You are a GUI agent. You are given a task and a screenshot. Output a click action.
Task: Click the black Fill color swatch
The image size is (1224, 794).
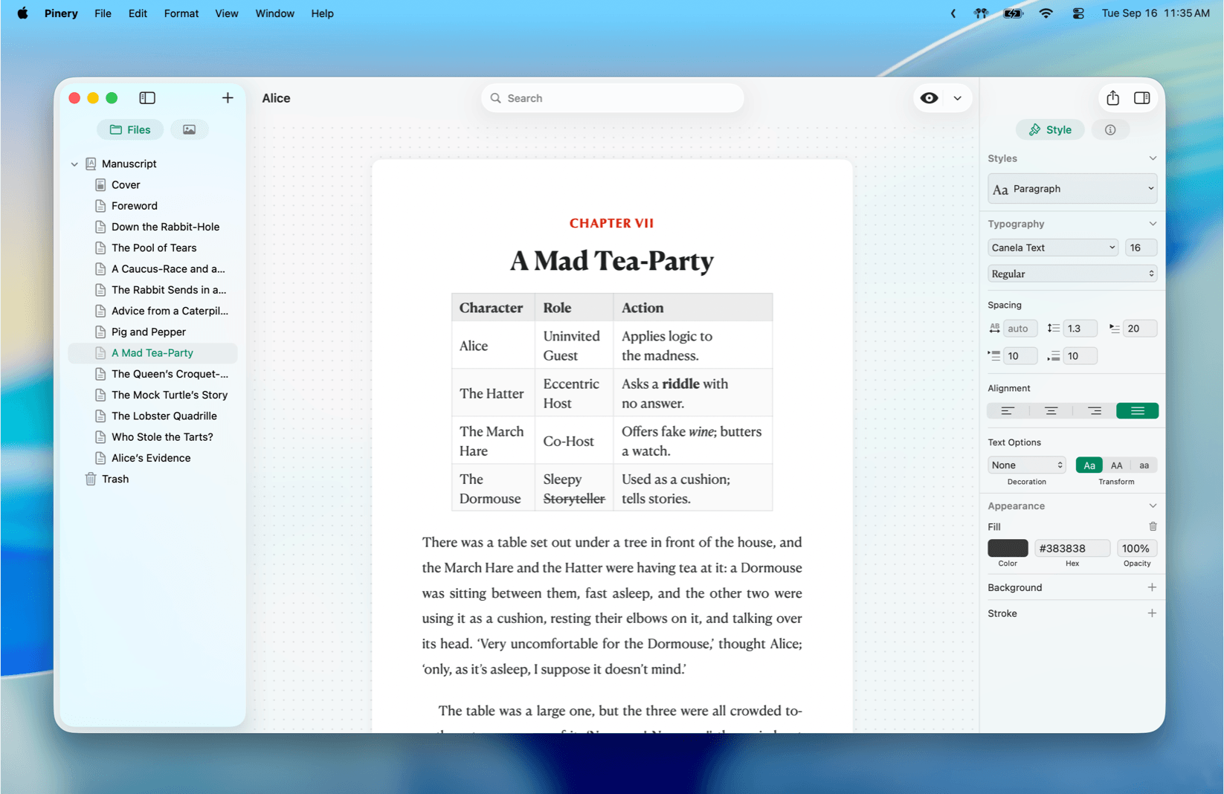(1008, 548)
